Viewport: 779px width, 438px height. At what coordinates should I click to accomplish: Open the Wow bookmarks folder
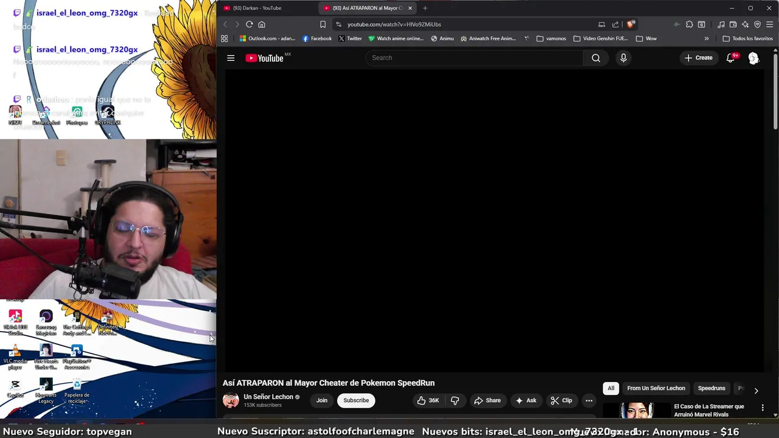[646, 38]
